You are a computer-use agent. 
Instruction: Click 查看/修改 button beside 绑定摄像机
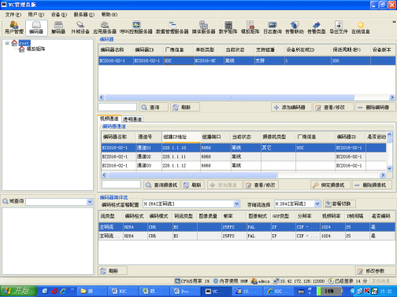(261, 185)
